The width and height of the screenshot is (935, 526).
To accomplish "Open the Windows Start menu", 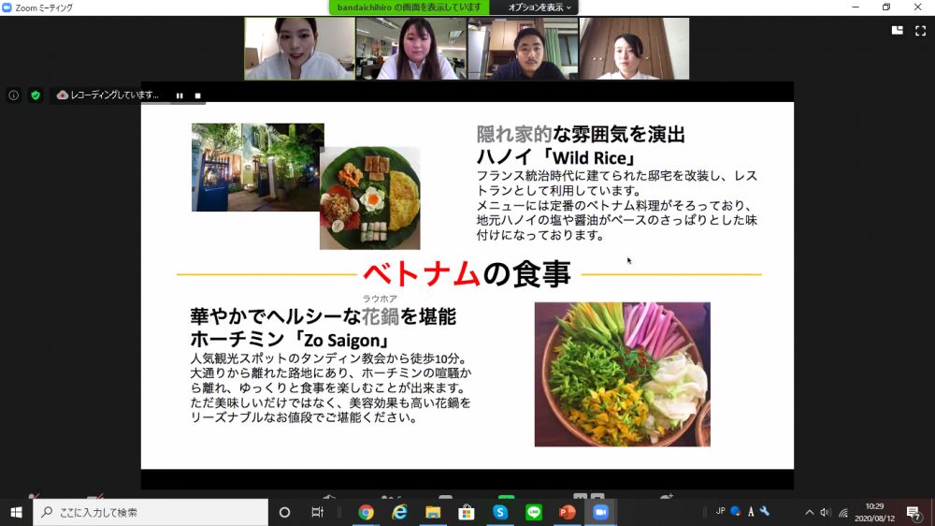I will click(x=16, y=512).
